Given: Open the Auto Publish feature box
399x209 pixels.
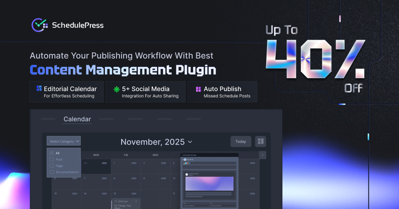Looking at the screenshot, I should pyautogui.click(x=222, y=92).
